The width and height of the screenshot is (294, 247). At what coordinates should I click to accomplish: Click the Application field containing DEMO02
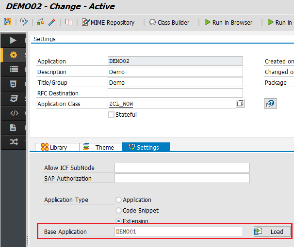point(175,61)
